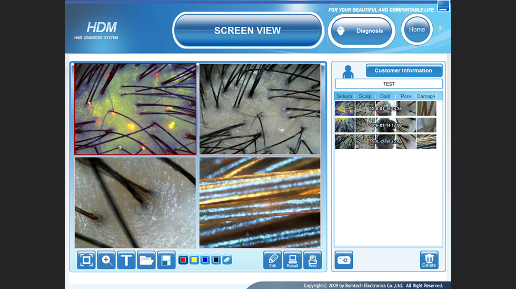Select the Damage thumbnail from 2015-12-15
516x289 pixels.
pyautogui.click(x=426, y=142)
